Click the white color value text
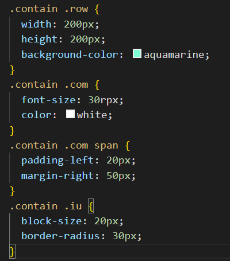 click(92, 115)
